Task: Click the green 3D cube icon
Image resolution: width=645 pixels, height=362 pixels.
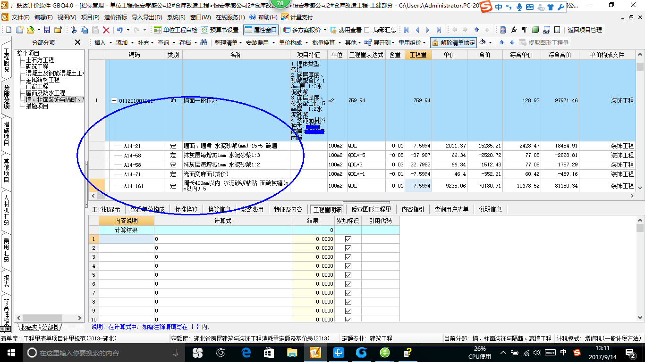Action: pos(535,30)
